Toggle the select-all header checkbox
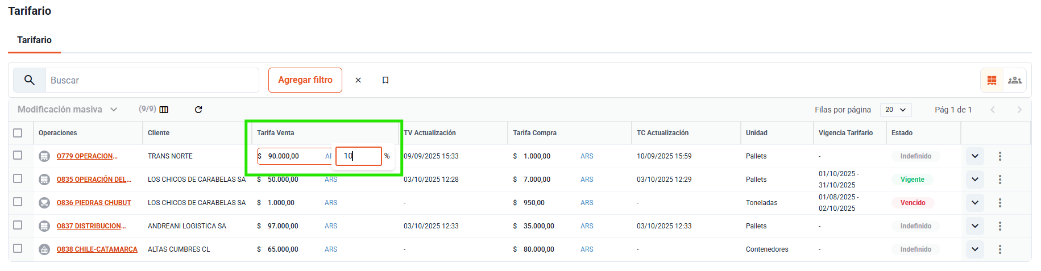 pos(18,133)
